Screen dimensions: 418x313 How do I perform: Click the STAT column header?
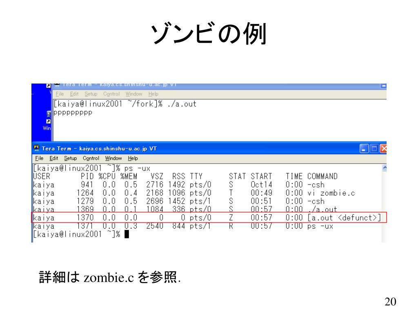[x=237, y=176]
